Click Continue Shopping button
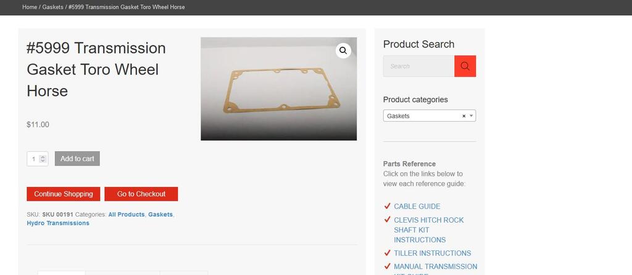The height and width of the screenshot is (275, 632). (x=64, y=194)
